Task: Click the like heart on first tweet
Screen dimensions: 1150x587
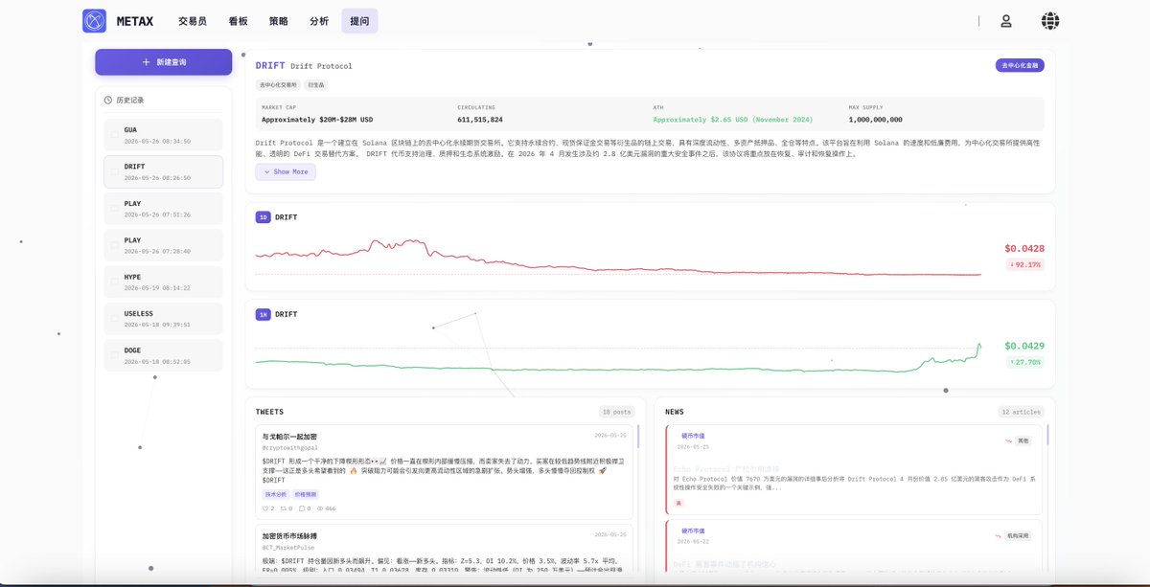Action: coord(265,508)
